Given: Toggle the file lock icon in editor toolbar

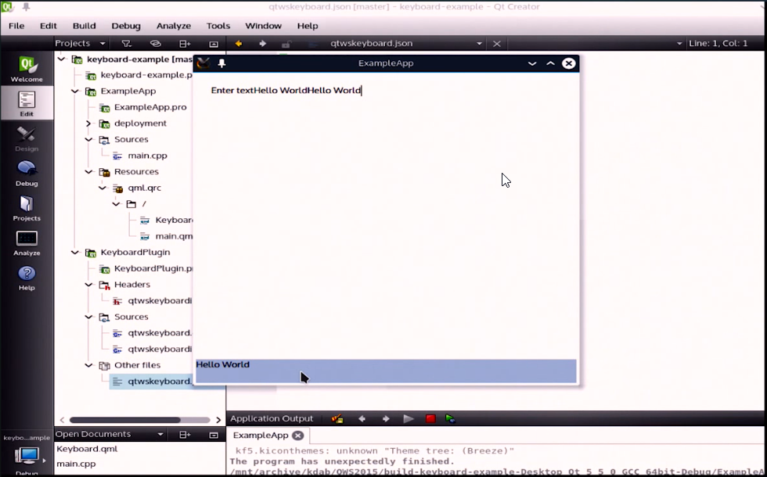Looking at the screenshot, I should 286,44.
